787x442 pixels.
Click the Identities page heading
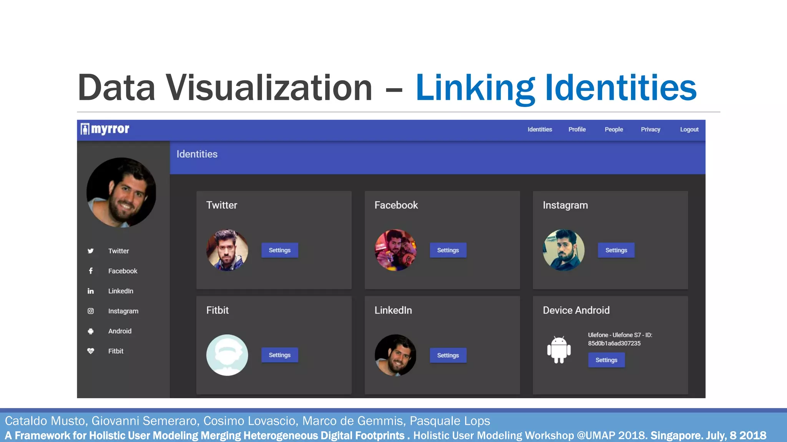[197, 154]
